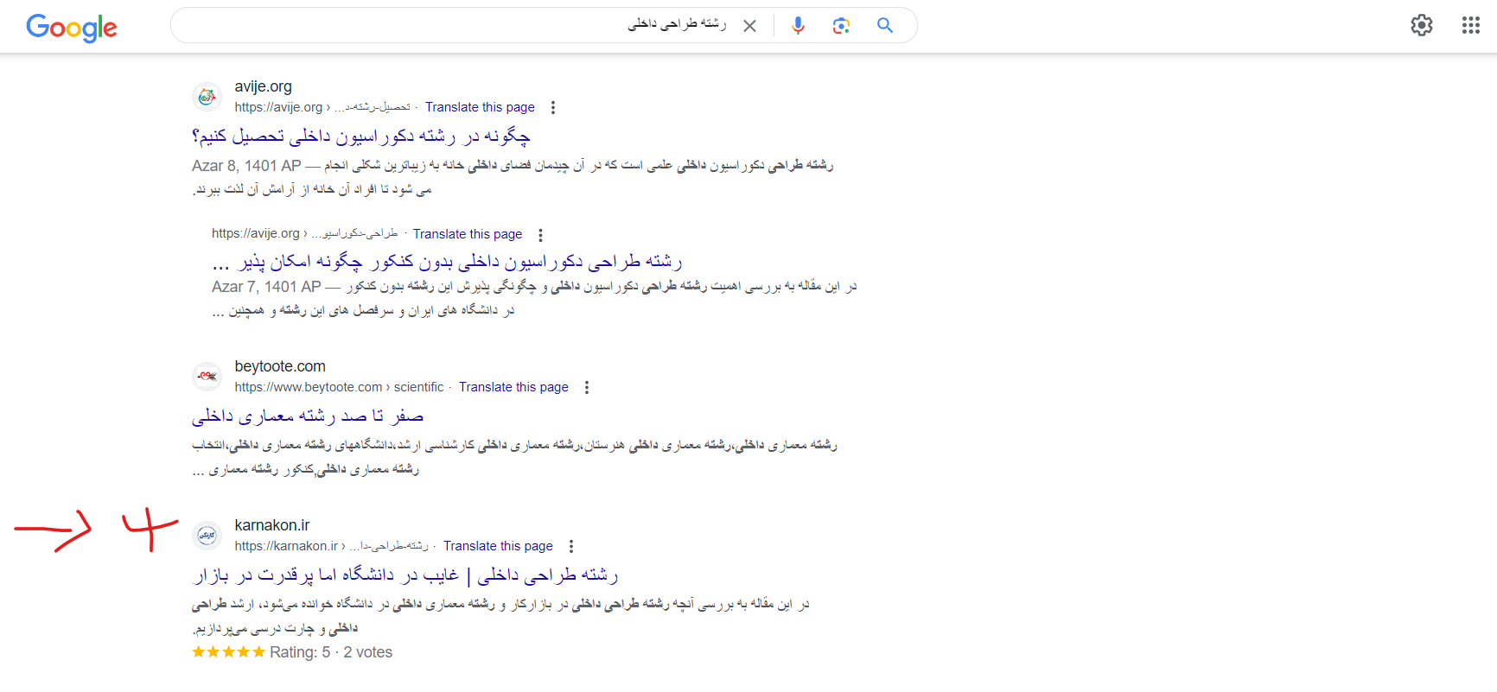Translate the beytoote.com result page
The image size is (1497, 692).
pyautogui.click(x=513, y=387)
